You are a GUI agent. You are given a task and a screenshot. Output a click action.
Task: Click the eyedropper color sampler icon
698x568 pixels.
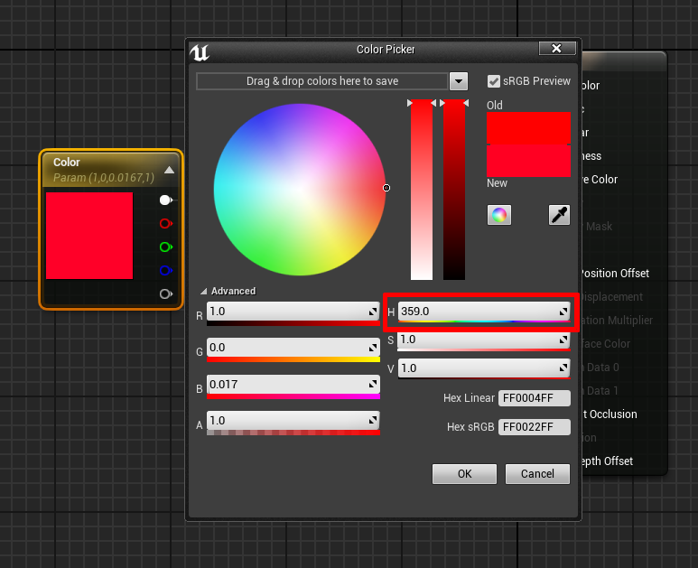pos(559,215)
